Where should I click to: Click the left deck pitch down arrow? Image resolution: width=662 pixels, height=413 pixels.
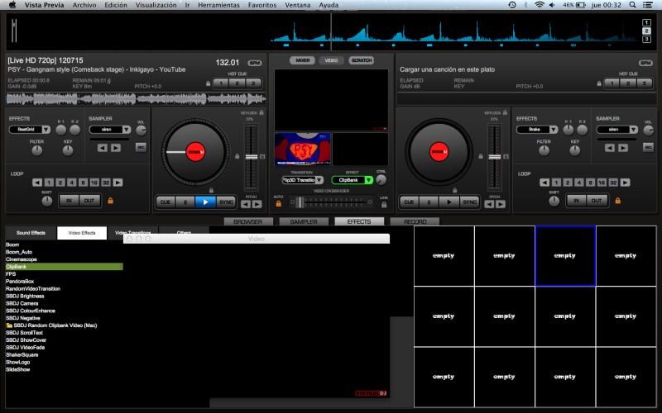click(x=246, y=204)
